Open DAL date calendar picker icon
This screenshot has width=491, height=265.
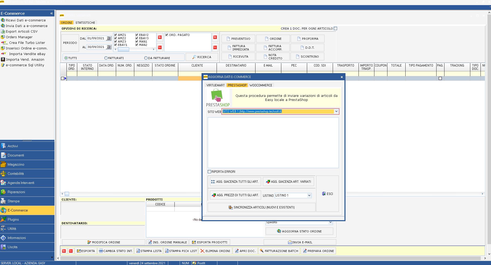(108, 38)
